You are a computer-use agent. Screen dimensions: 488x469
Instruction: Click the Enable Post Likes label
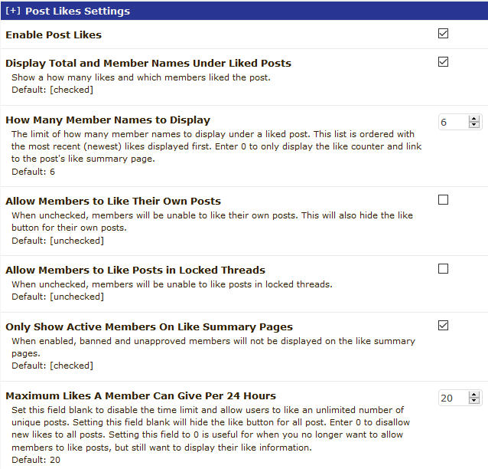tap(54, 34)
